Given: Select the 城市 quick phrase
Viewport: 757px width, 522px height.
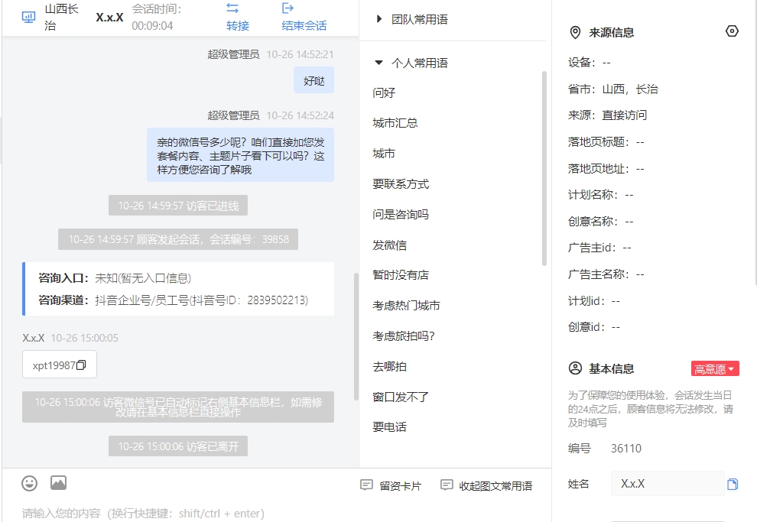Looking at the screenshot, I should pos(384,154).
